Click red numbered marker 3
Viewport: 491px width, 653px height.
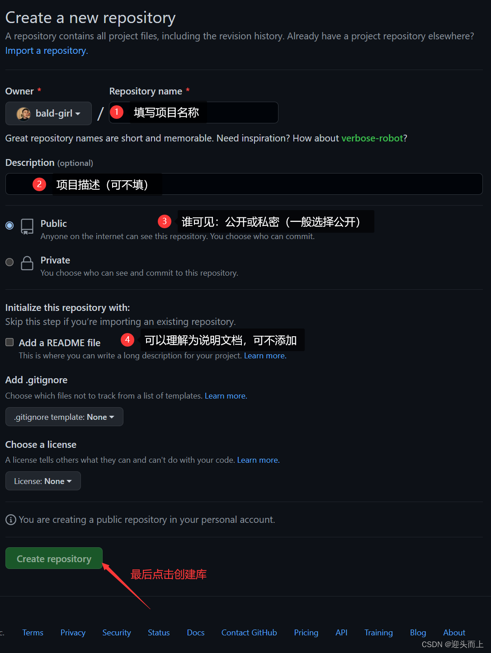coord(165,221)
